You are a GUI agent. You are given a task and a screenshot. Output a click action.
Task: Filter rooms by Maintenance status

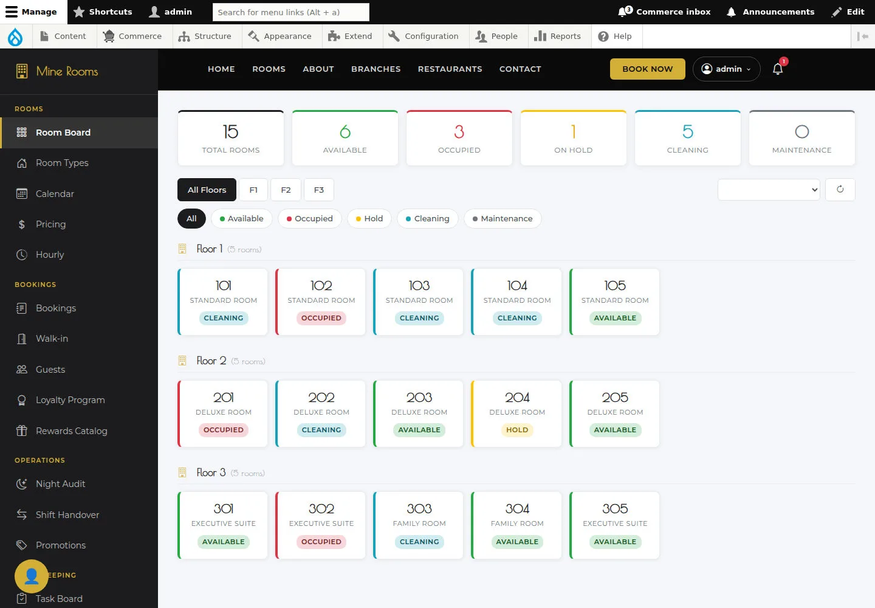pyautogui.click(x=503, y=219)
